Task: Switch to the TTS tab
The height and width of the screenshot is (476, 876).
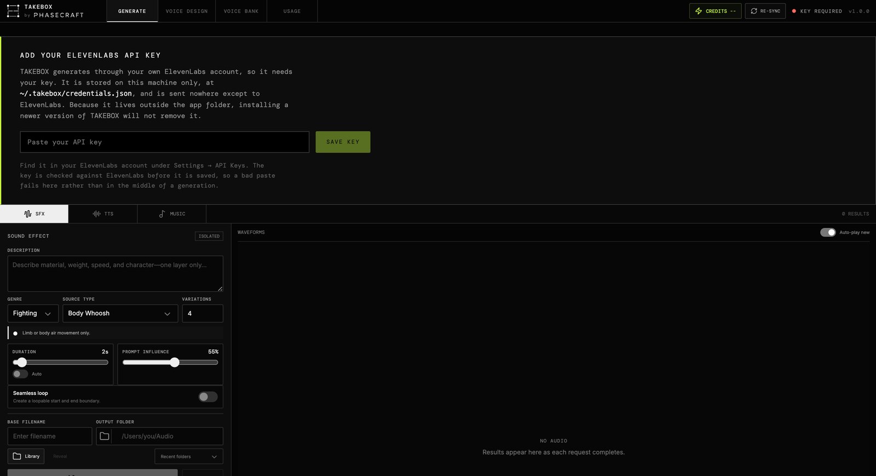Action: [103, 214]
